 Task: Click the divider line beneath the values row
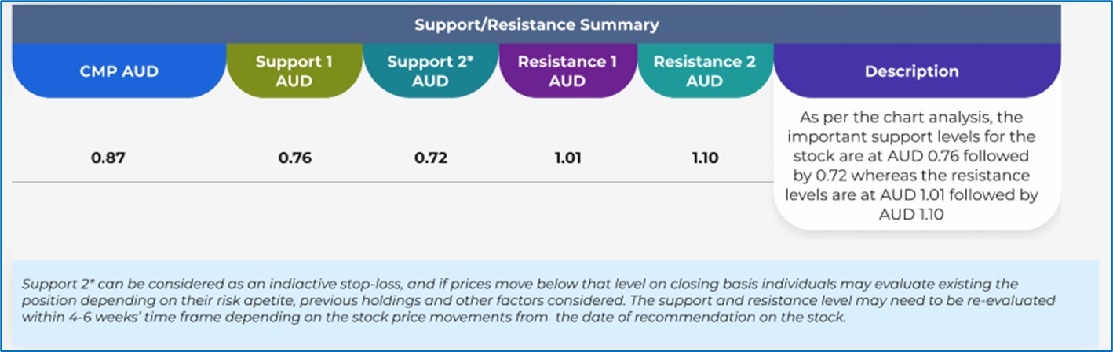[x=392, y=183]
